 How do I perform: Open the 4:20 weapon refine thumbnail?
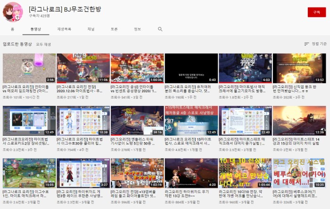191,173
